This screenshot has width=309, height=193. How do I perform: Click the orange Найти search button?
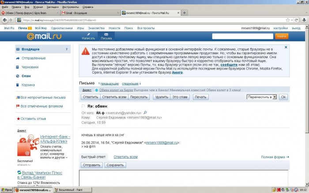click(x=282, y=36)
